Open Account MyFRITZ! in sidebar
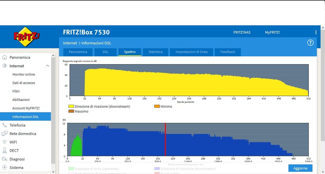 pos(26,108)
